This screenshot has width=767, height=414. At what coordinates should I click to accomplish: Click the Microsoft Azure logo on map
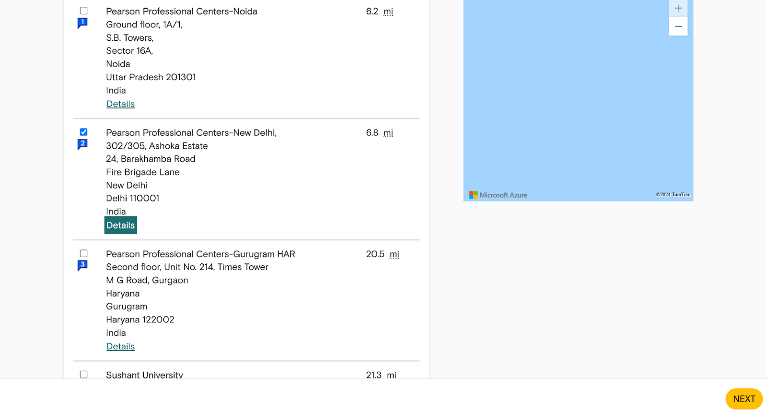[x=498, y=195]
